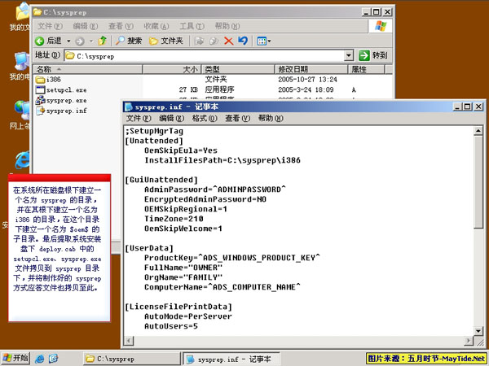Expand the Back button history arrow
This screenshot has width=489, height=366.
coord(68,41)
